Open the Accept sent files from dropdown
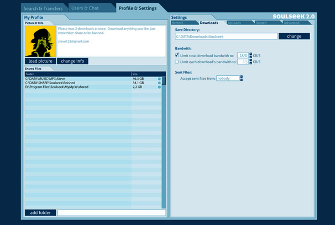The width and height of the screenshot is (335, 225). (x=242, y=79)
